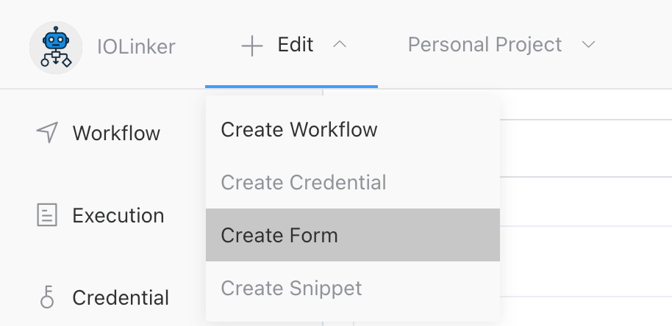The width and height of the screenshot is (672, 326).
Task: Select the Create Credential menu entry
Action: 303,182
